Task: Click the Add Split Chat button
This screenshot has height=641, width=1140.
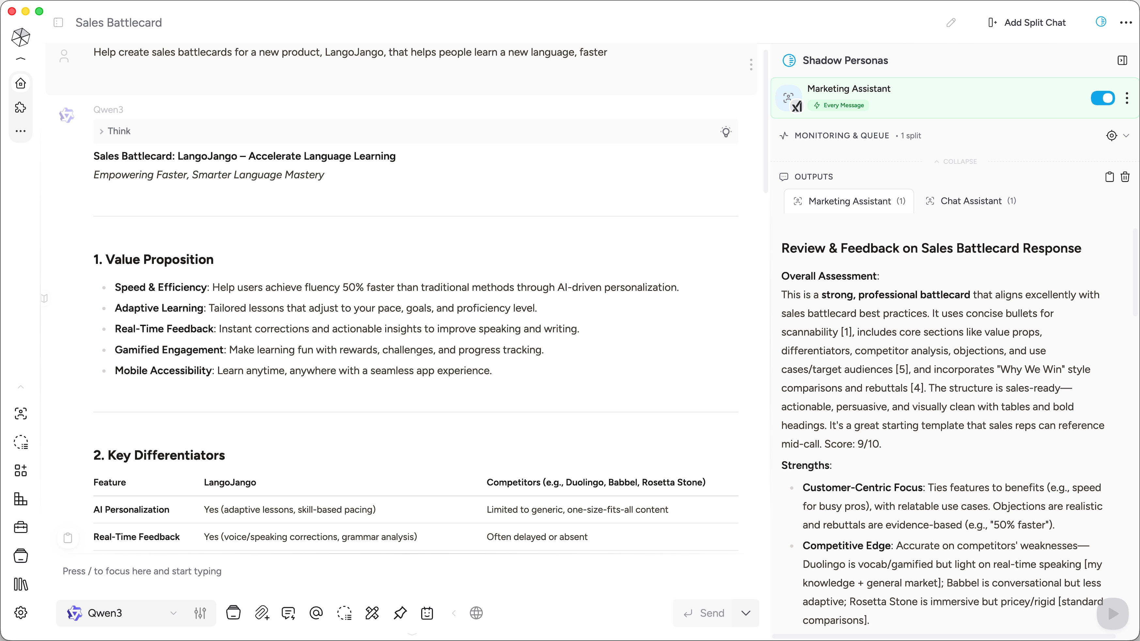Action: (x=1027, y=22)
